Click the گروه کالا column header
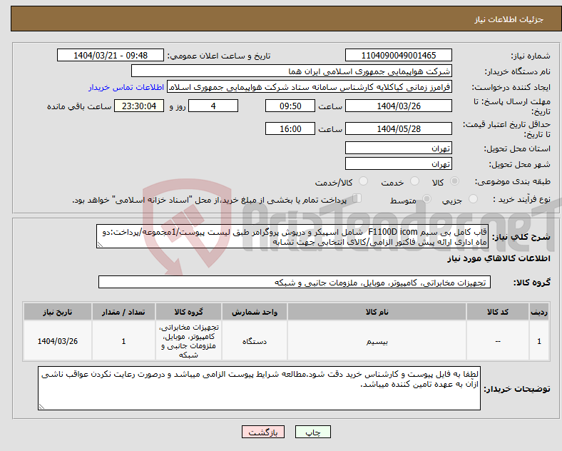The width and height of the screenshot is (562, 451). (188, 312)
